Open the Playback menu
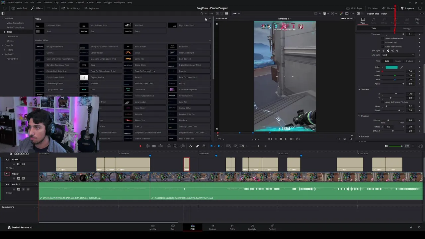 (80, 2)
